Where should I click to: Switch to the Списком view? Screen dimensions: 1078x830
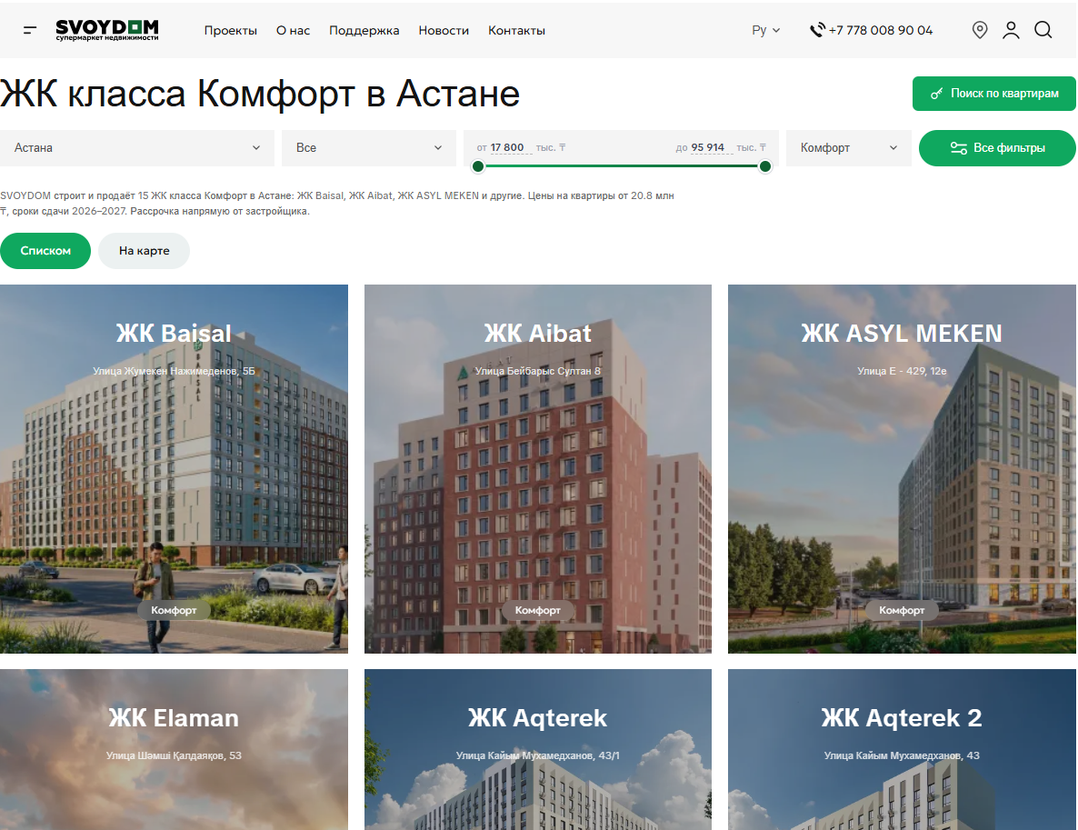click(45, 251)
